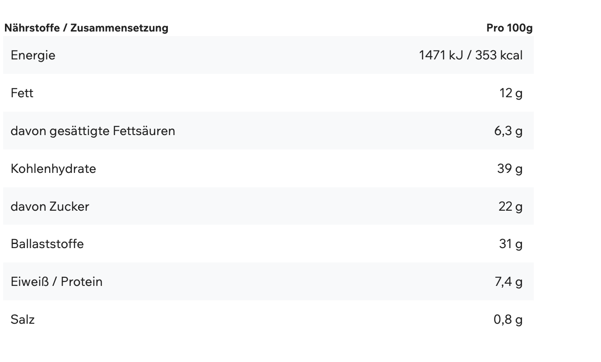Select the Fett row label
Image resolution: width=601 pixels, height=362 pixels.
(x=22, y=93)
